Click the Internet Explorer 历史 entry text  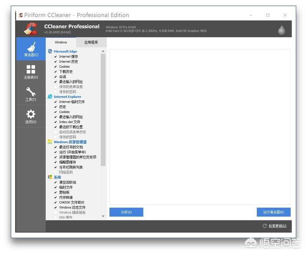click(x=62, y=107)
